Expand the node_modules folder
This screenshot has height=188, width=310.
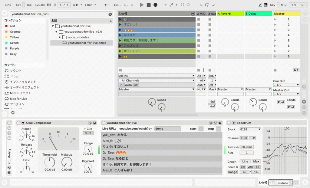click(60, 37)
